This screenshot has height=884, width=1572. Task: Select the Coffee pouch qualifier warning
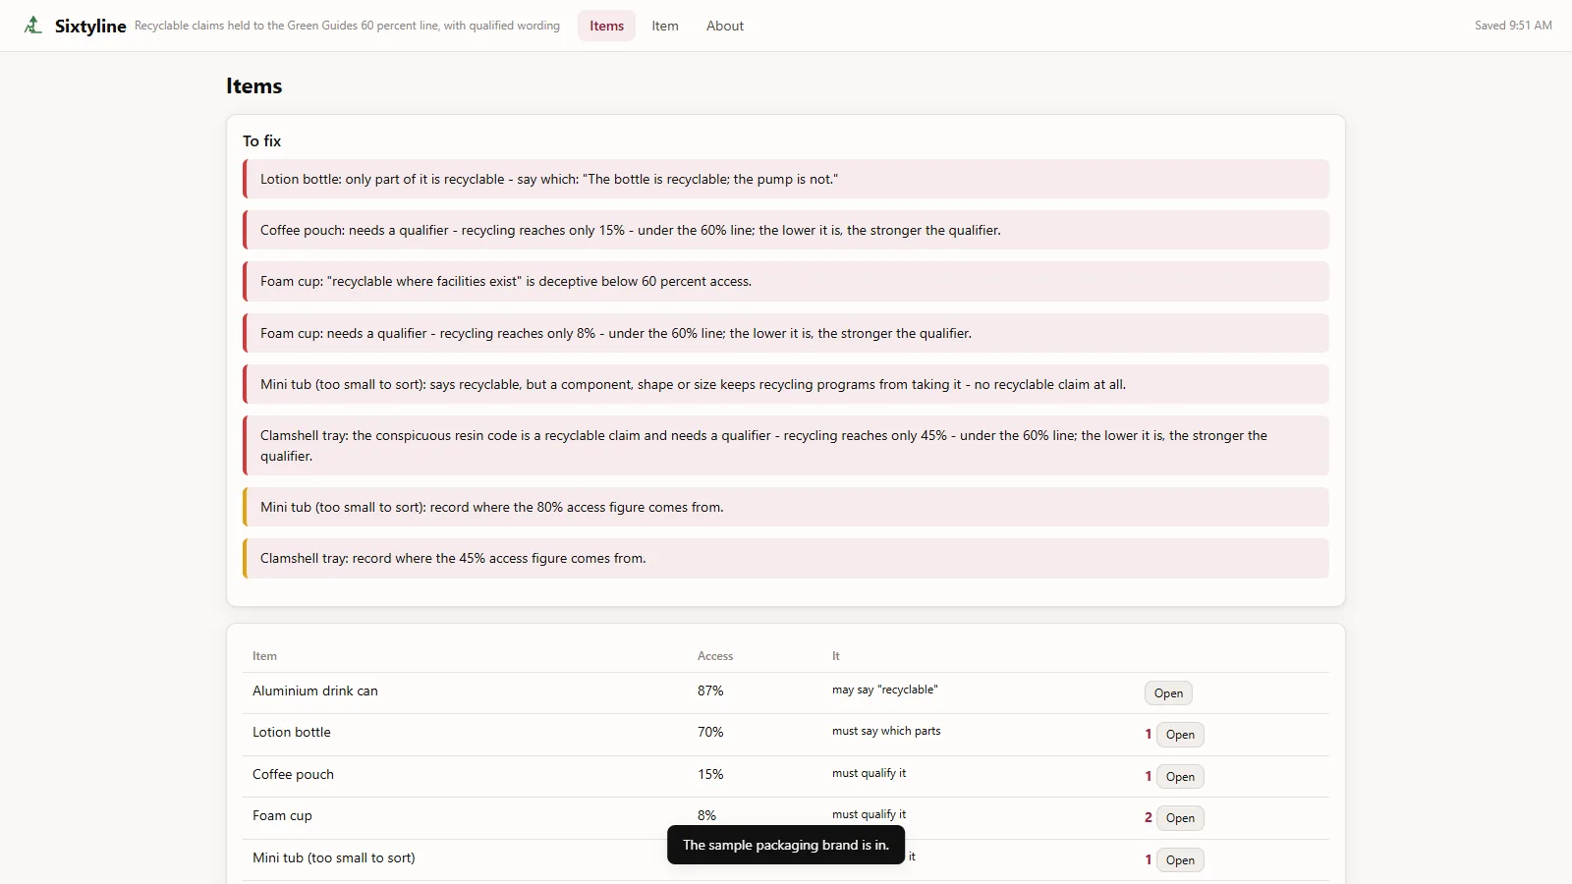tap(786, 230)
